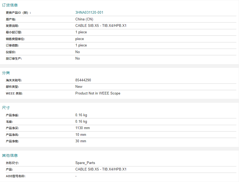The width and height of the screenshot is (239, 182).
Task: Click the 部件类型 New value
Action: pos(79,87)
